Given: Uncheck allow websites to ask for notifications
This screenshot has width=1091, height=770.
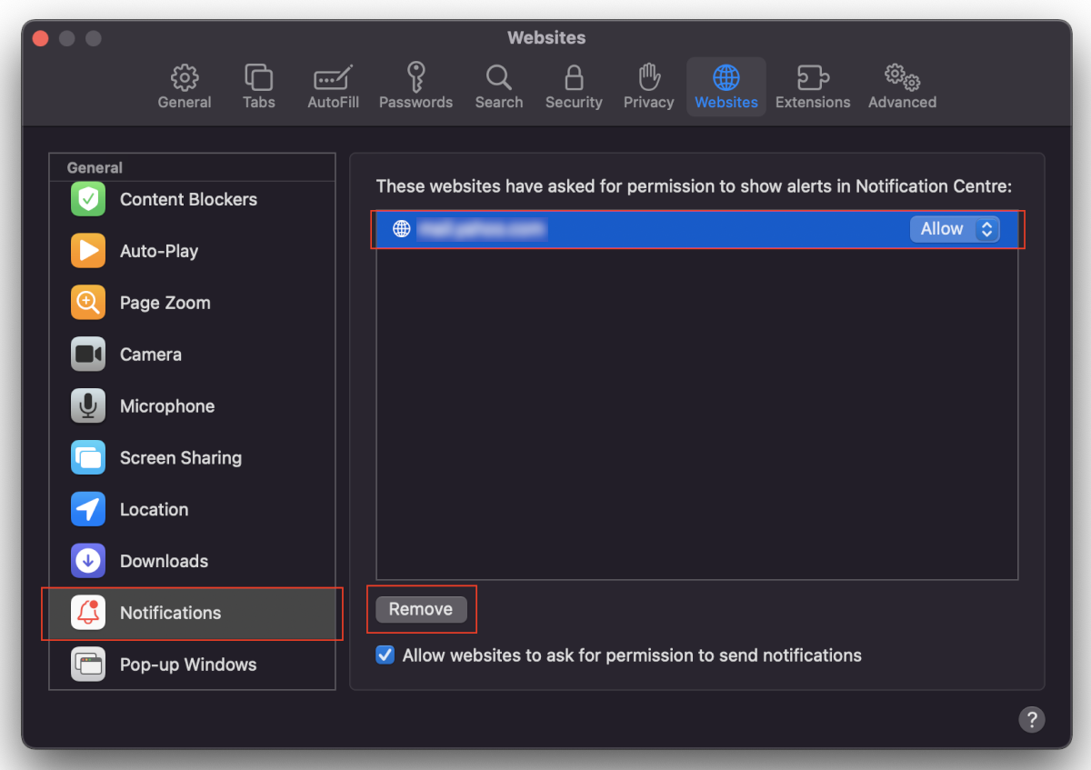Looking at the screenshot, I should (385, 655).
